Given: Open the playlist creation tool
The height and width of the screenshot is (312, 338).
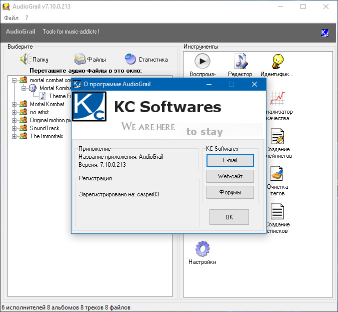Looking at the screenshot, I should tap(278, 143).
